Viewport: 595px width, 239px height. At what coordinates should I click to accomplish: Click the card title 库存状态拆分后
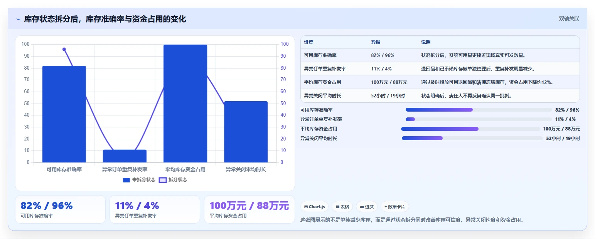(x=105, y=19)
